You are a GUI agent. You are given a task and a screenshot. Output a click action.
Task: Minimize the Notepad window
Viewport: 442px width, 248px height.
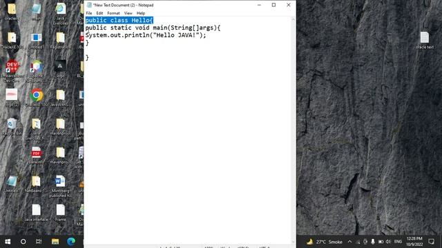[x=259, y=5]
